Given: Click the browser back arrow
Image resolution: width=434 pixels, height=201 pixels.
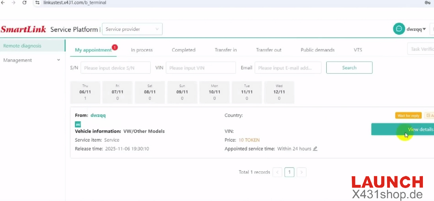Looking at the screenshot, I should (3, 3).
